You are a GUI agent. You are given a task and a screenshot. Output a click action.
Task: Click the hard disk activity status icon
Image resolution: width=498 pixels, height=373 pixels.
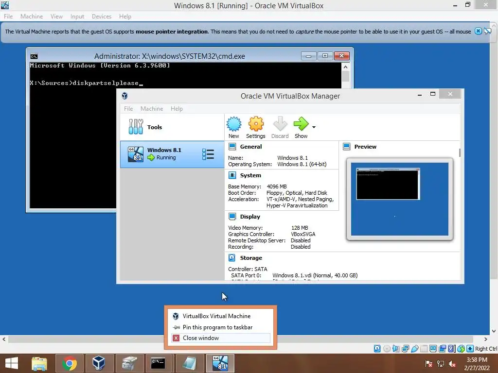click(x=377, y=349)
